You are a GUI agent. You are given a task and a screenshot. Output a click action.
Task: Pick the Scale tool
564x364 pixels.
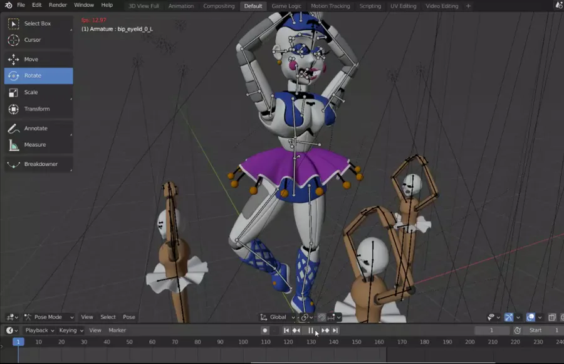coord(38,92)
